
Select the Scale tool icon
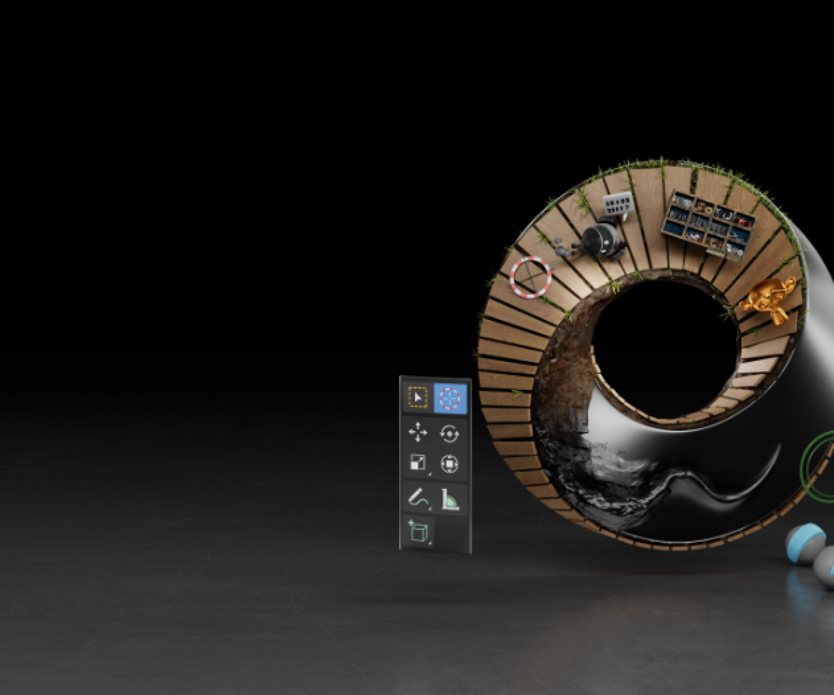418,463
